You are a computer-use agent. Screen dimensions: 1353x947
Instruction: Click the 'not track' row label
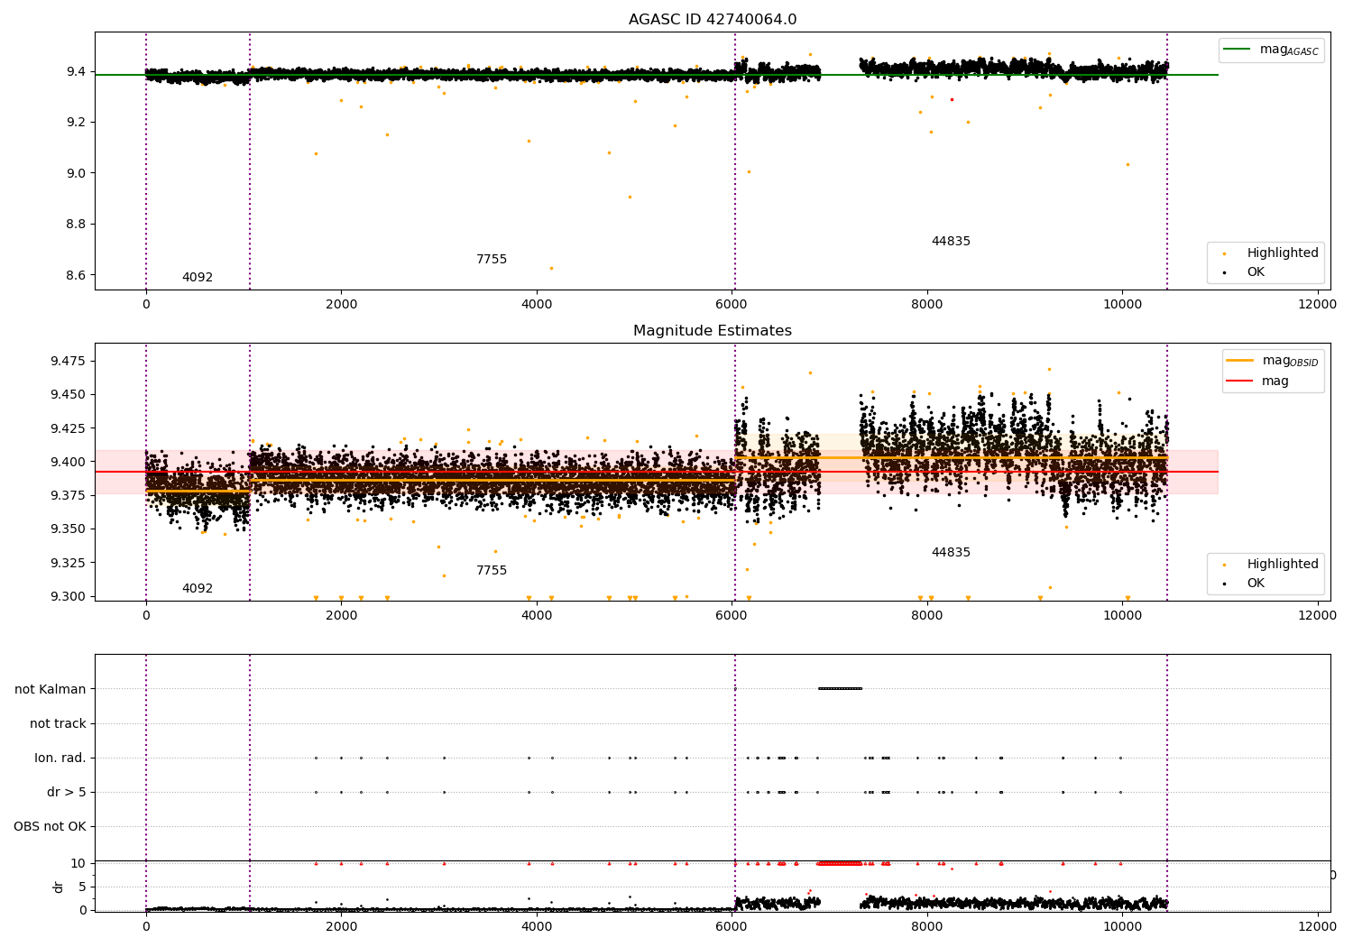coord(58,724)
